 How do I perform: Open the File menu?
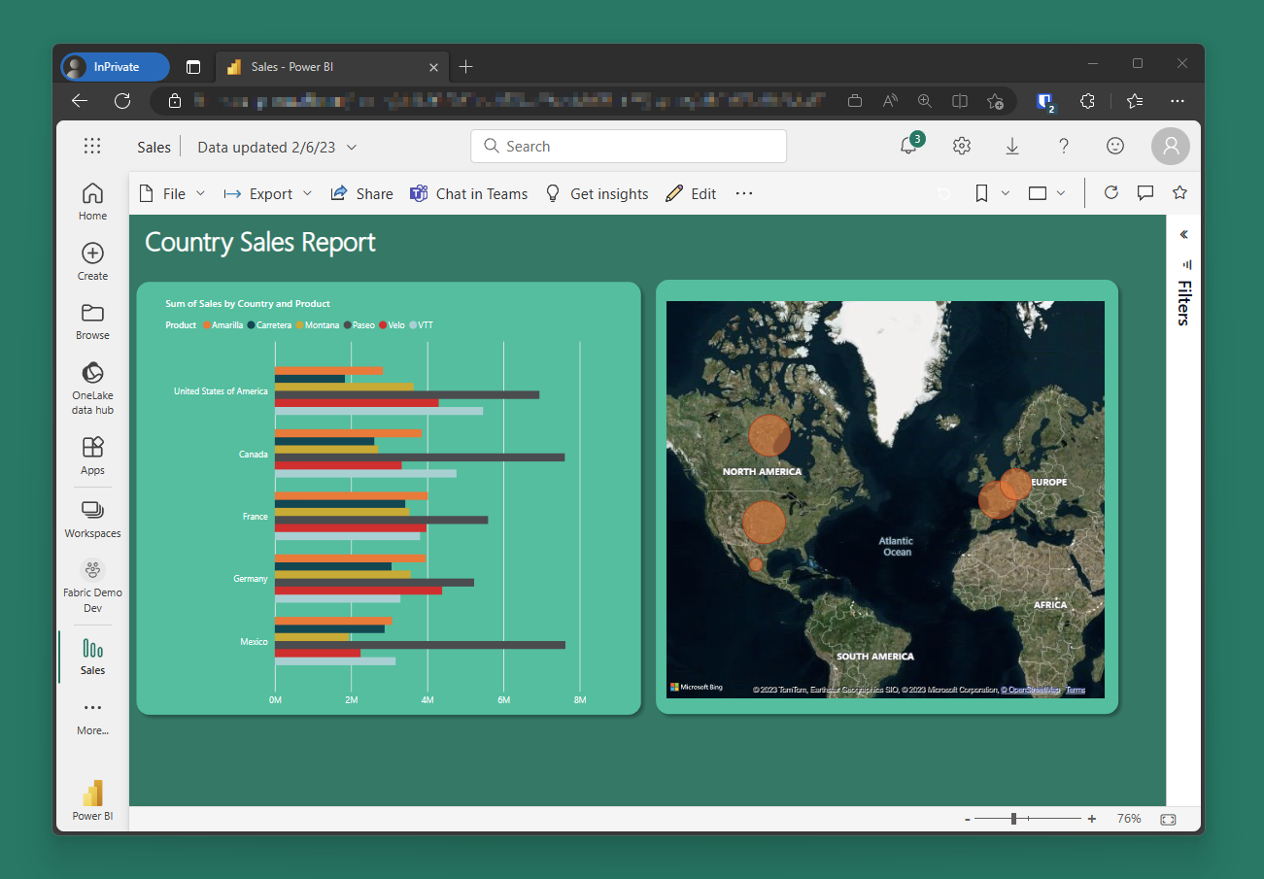coord(173,193)
